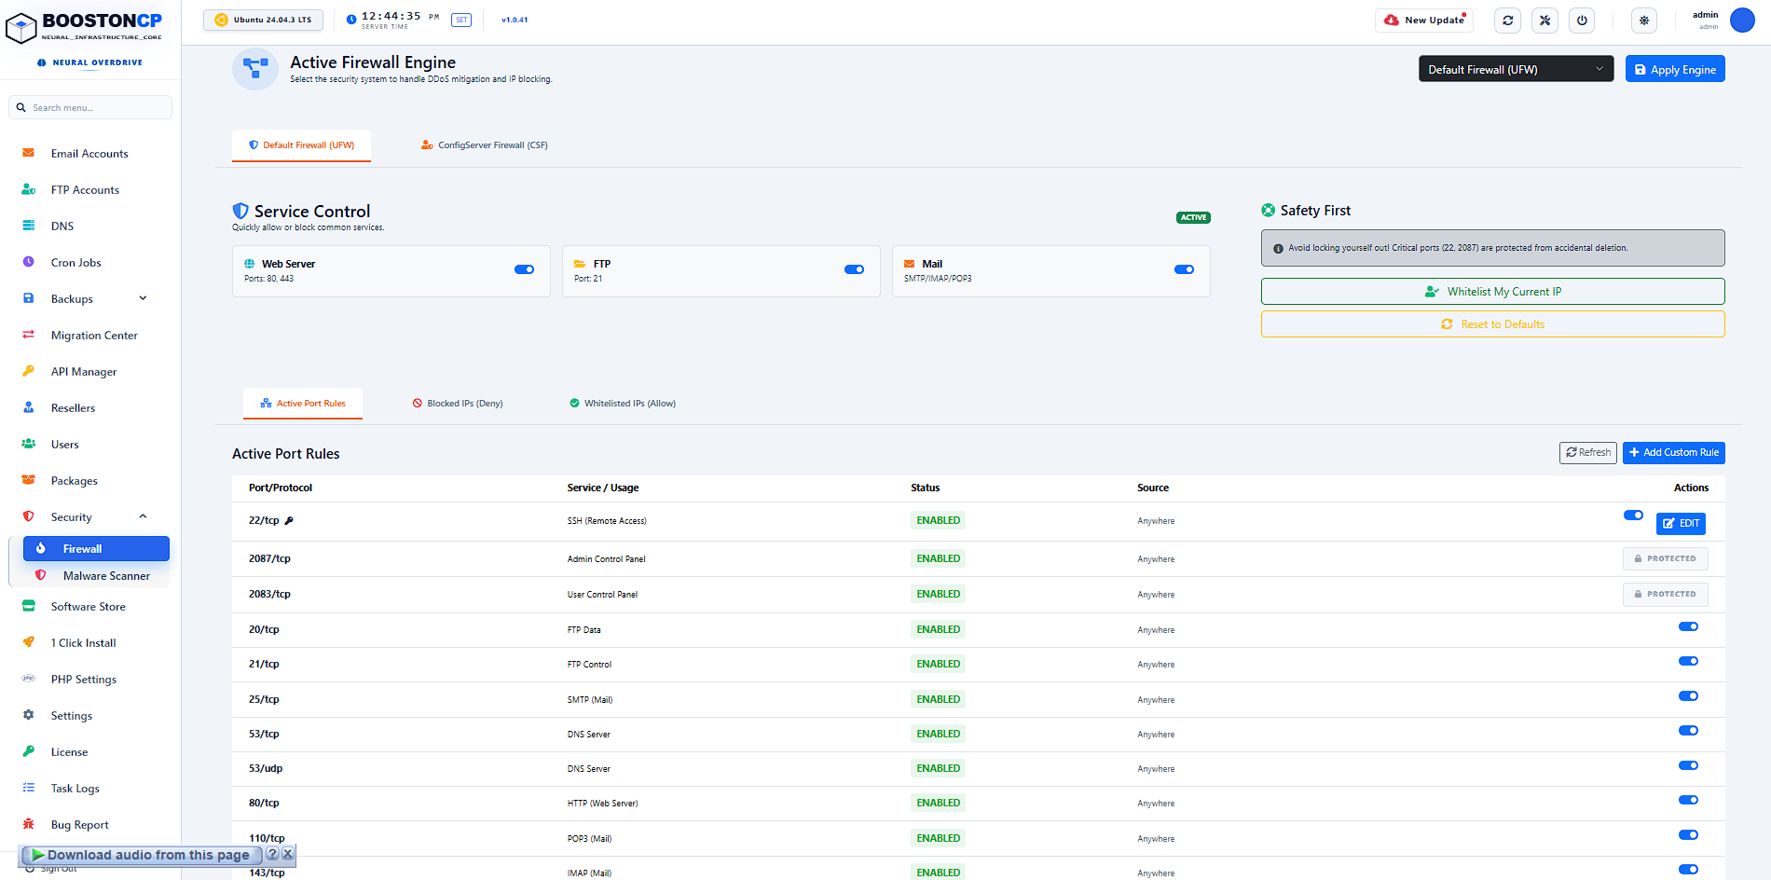
Task: Click the admin user avatar
Action: (1742, 20)
